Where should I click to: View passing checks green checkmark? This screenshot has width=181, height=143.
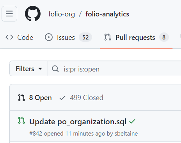pyautogui.click(x=132, y=122)
